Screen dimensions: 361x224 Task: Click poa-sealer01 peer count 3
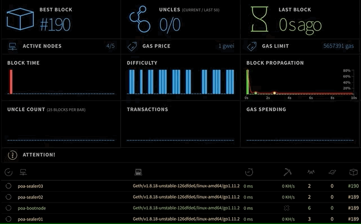coord(309,219)
